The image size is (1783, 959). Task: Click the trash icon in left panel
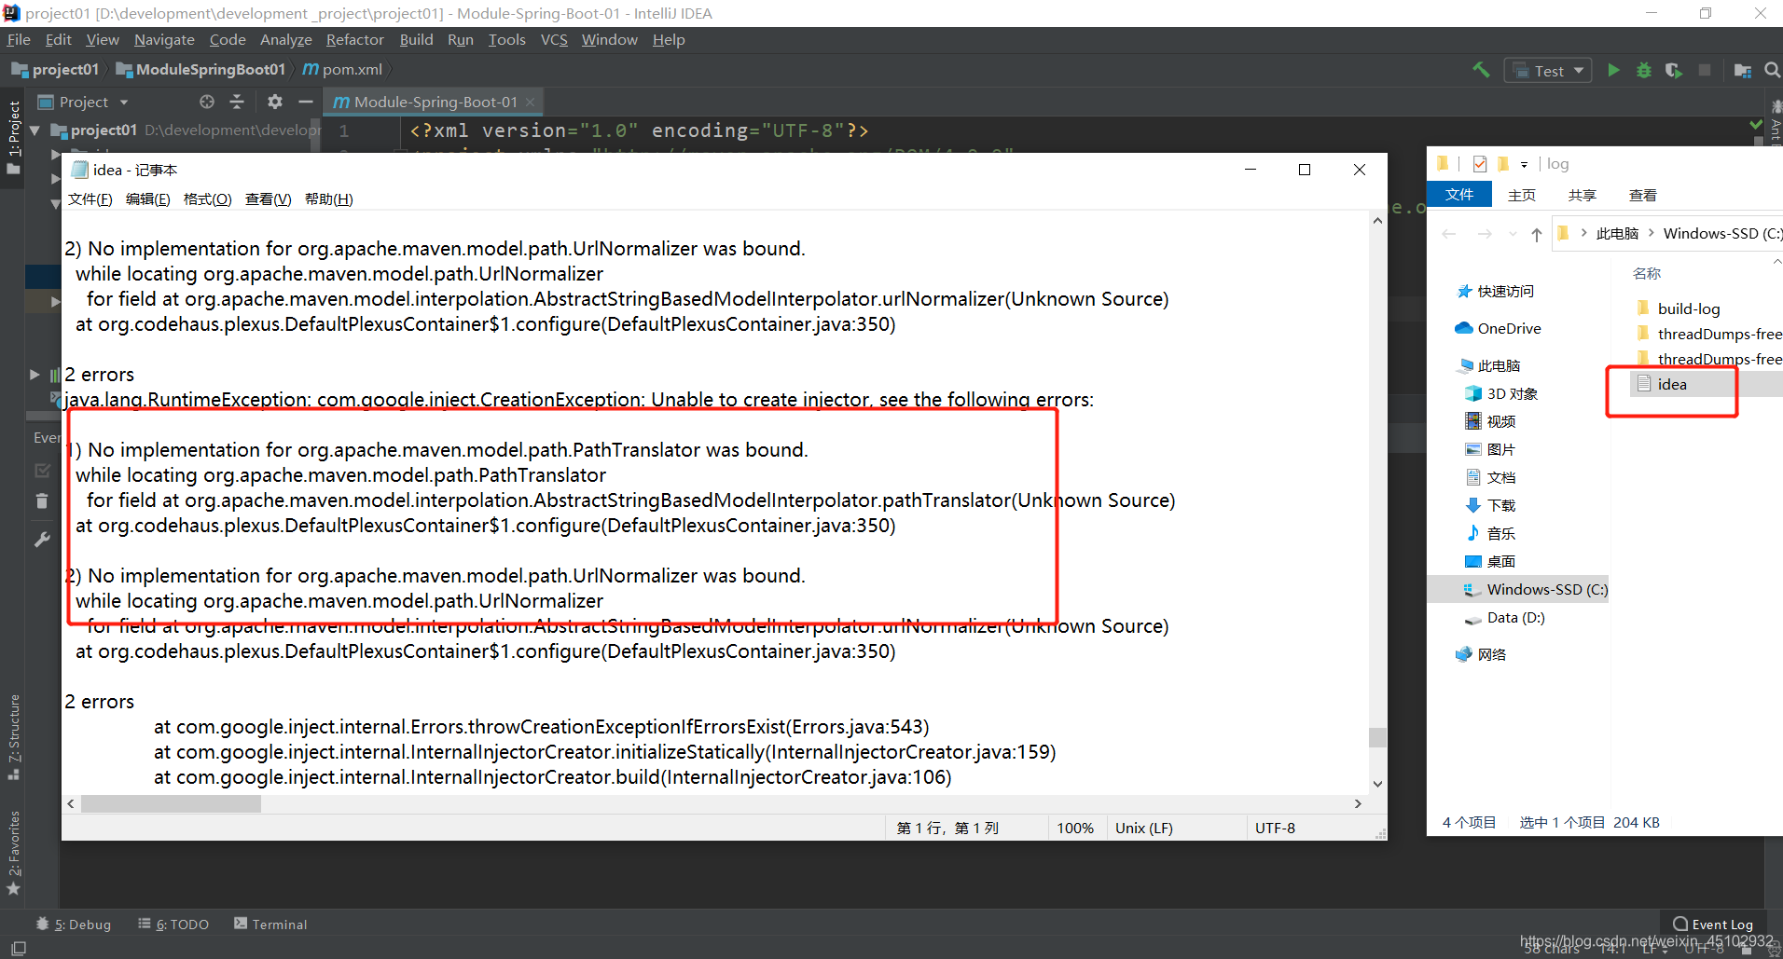point(42,500)
